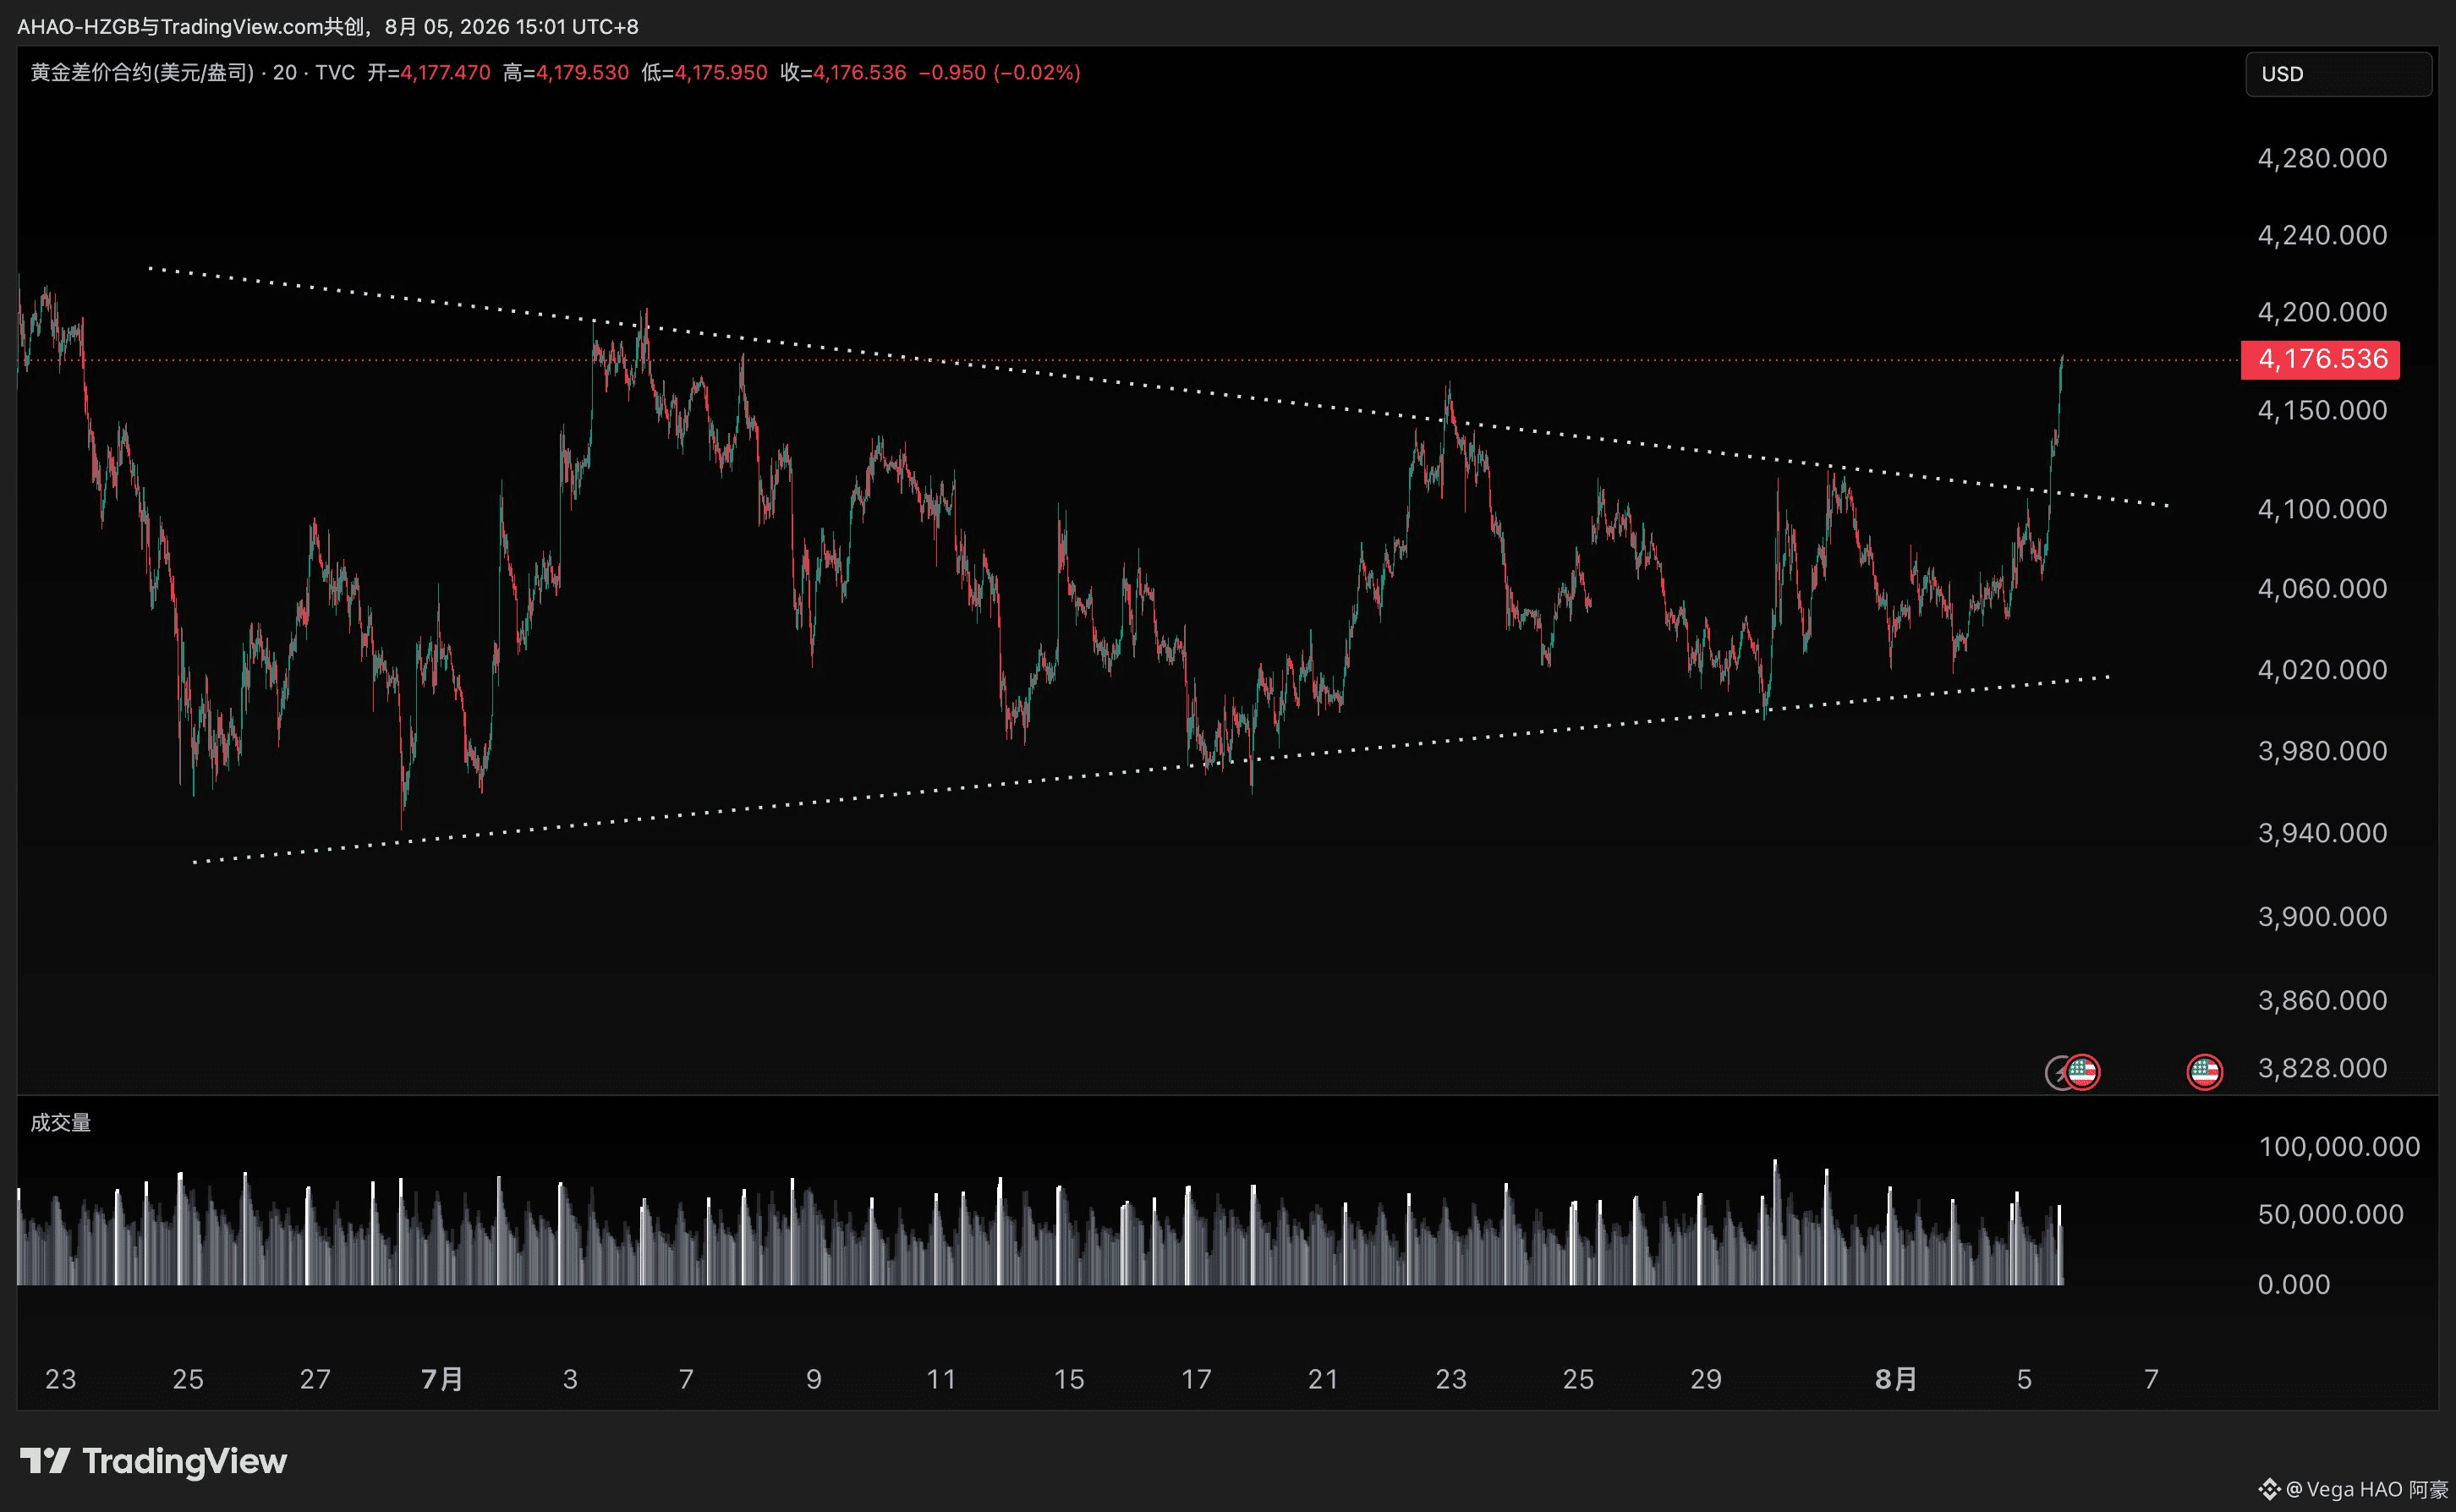The image size is (2456, 1512).
Task: Click the TVC source label in the legend
Action: click(x=335, y=73)
